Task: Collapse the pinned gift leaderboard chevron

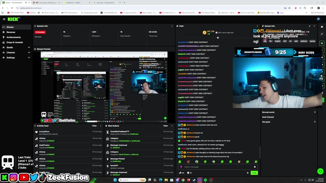Action: pos(218,38)
